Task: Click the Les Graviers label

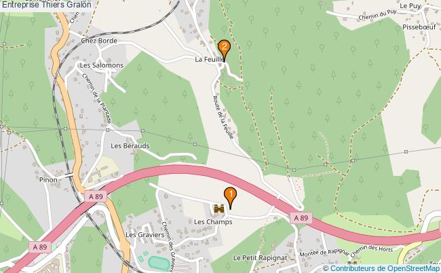Action: [145, 235]
